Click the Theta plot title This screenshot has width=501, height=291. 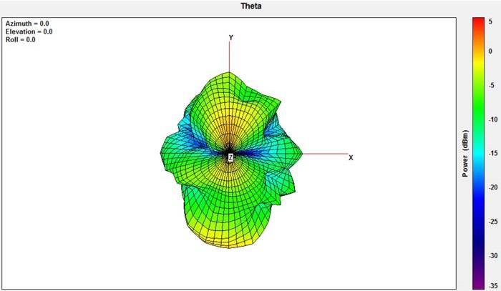click(x=250, y=6)
